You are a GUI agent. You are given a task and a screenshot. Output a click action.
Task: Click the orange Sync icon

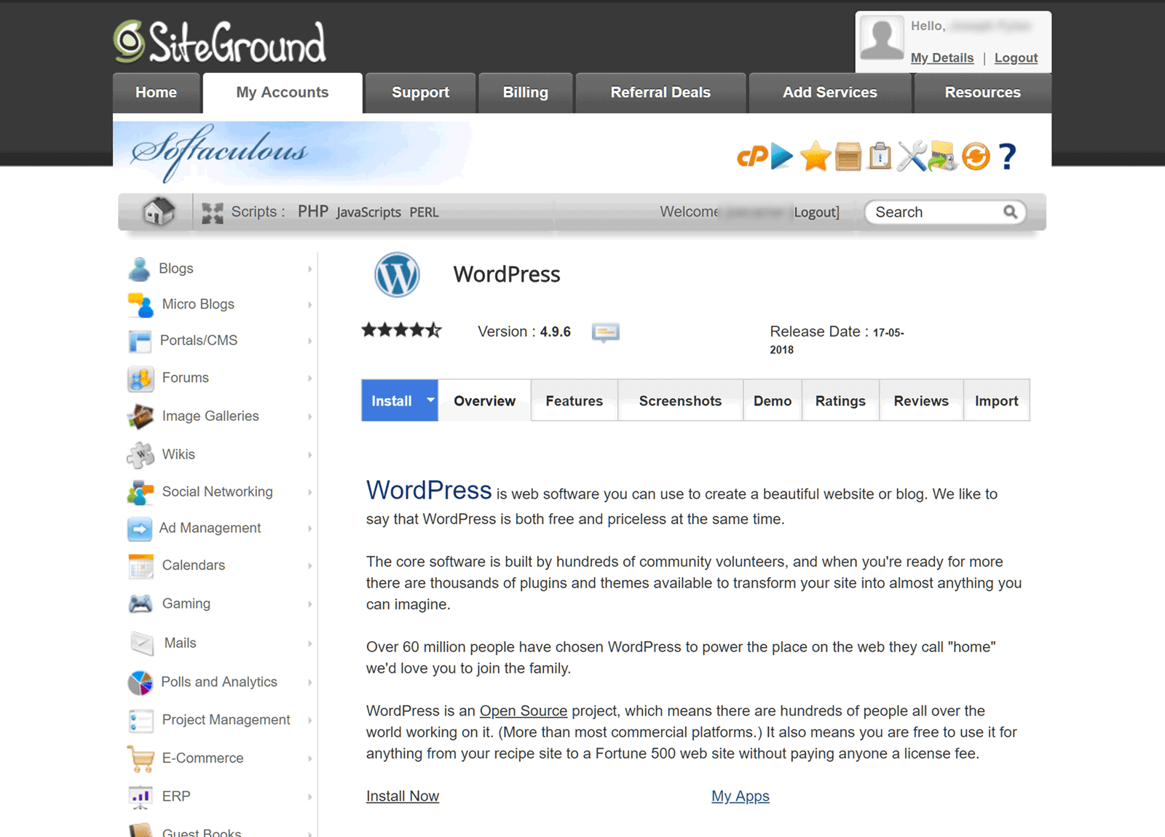(976, 156)
